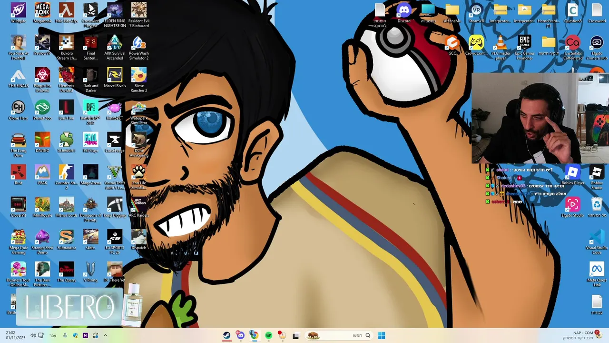The image size is (609, 343).
Task: Select PowerWash Simulator 2 icon
Action: pyautogui.click(x=139, y=48)
